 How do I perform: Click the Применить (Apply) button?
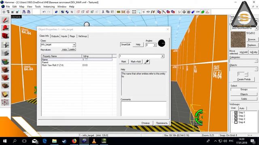(x=162, y=123)
